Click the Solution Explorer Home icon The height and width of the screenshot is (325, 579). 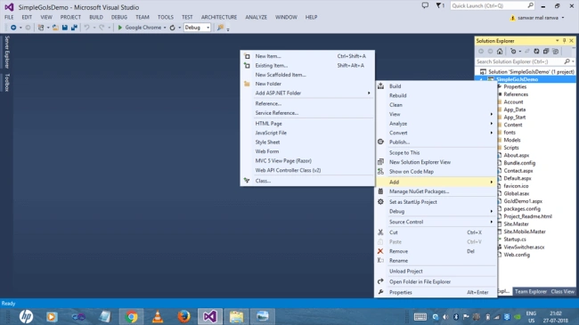500,52
